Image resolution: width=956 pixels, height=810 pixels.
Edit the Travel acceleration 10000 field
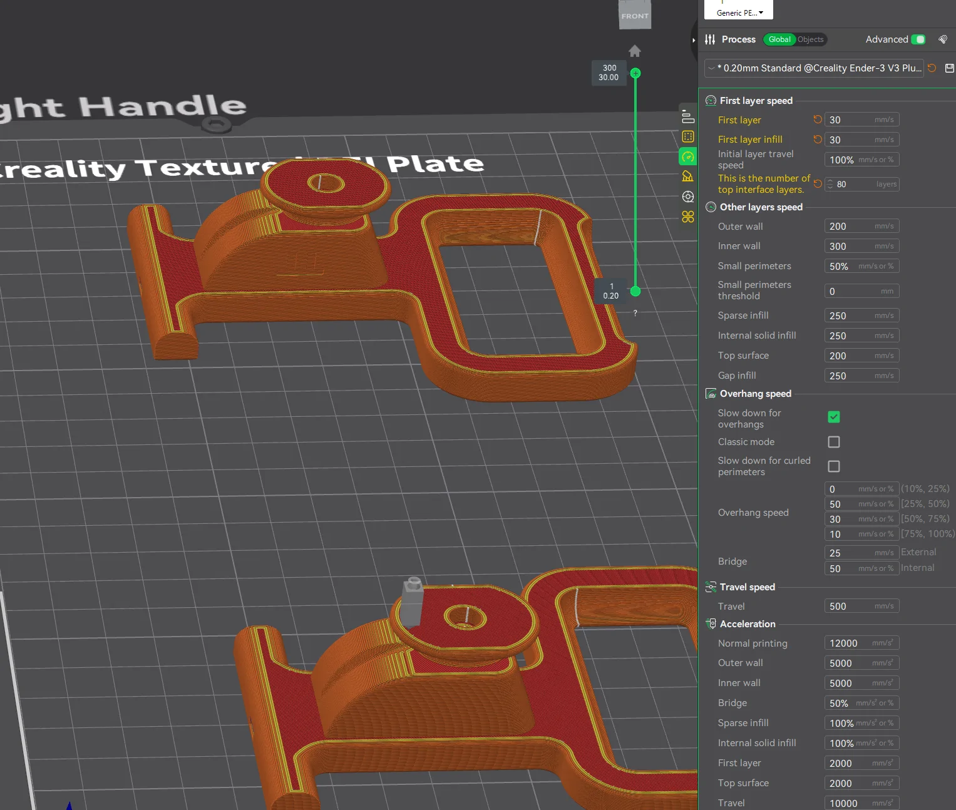(x=861, y=803)
